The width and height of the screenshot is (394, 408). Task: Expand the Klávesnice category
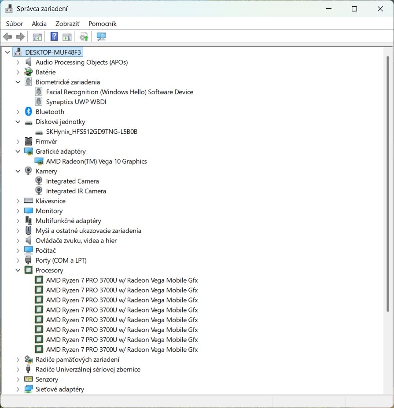point(18,201)
